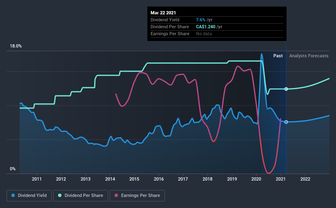336x208 pixels.
Task: Click the 2014 year label on the axis
Action: tap(110, 179)
